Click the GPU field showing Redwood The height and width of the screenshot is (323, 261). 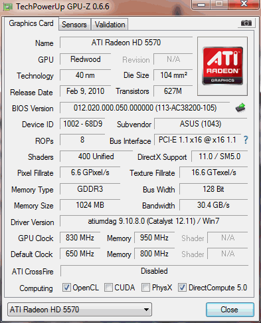pyautogui.click(x=86, y=59)
